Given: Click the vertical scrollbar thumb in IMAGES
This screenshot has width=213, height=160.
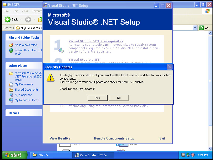Looking at the screenshot, I should coord(210,81).
